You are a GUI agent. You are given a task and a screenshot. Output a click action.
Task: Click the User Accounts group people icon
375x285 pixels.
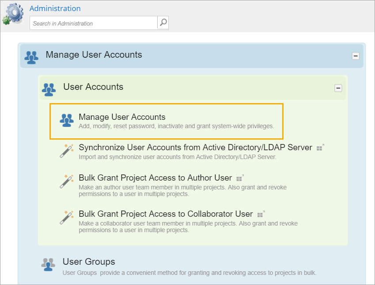coord(49,89)
